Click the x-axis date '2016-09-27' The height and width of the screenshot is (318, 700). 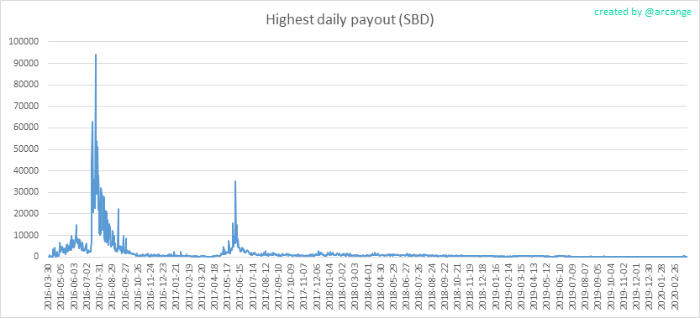click(x=125, y=286)
